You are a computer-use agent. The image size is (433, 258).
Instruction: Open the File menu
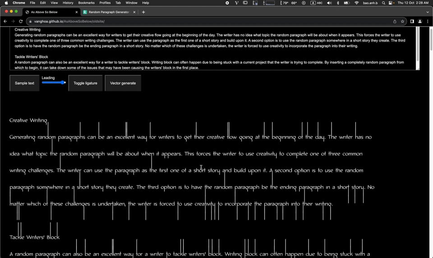point(32,3)
